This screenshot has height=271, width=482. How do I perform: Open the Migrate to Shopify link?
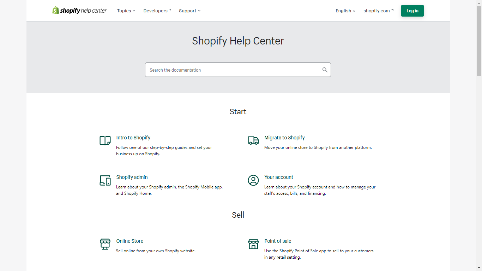click(284, 138)
